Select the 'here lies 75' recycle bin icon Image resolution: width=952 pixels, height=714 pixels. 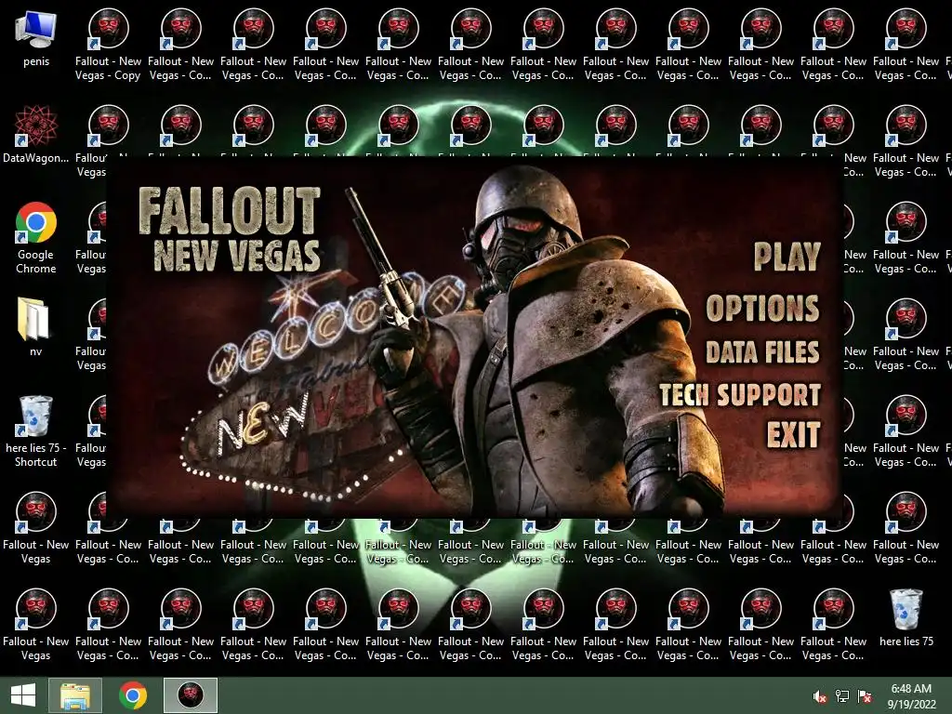point(906,618)
